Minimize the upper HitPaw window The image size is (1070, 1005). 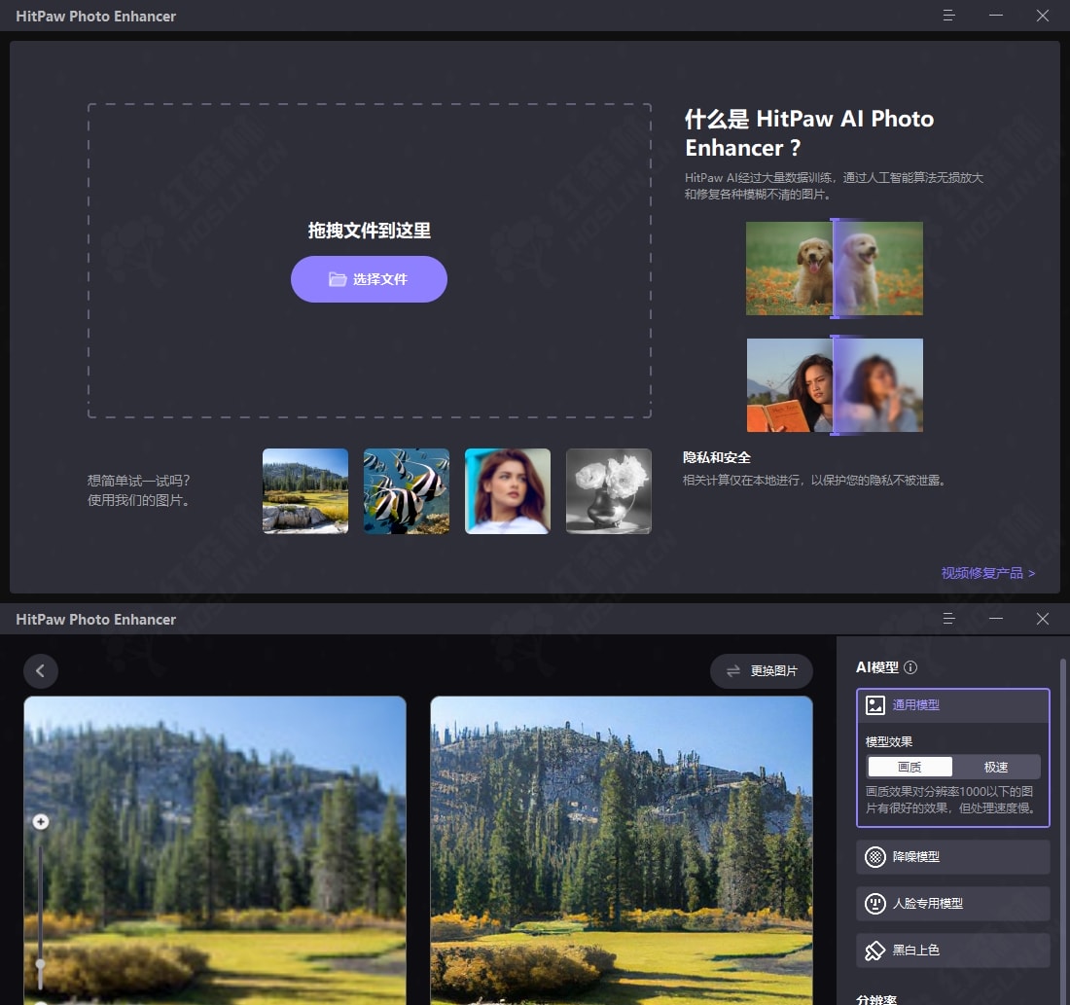pos(996,15)
